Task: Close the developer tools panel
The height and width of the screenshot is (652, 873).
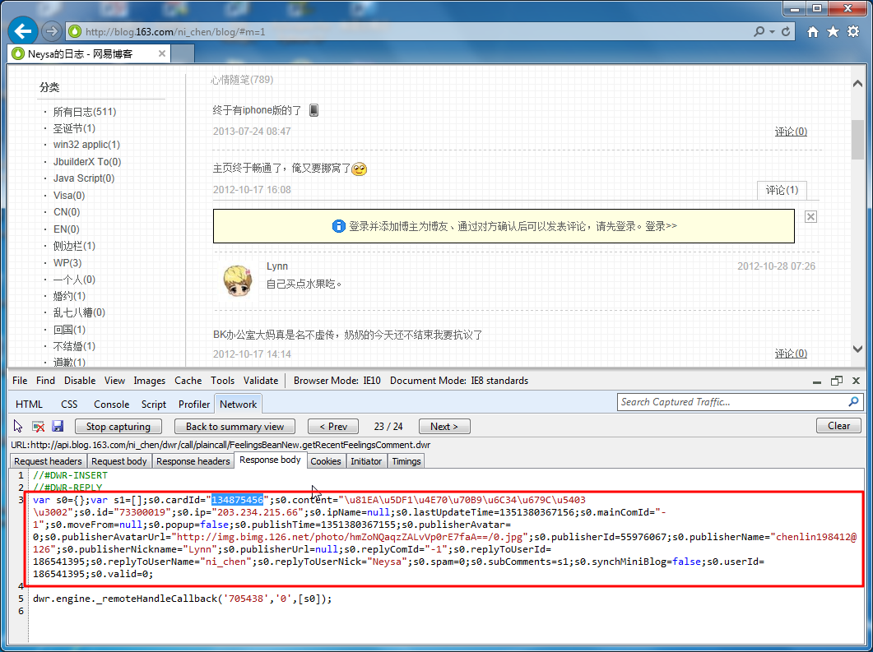Action: (x=857, y=381)
